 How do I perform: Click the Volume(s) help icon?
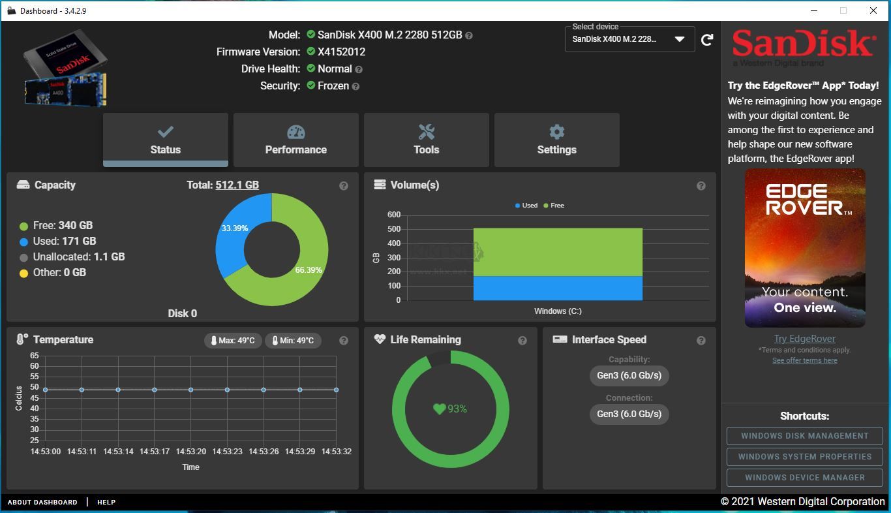pyautogui.click(x=701, y=185)
